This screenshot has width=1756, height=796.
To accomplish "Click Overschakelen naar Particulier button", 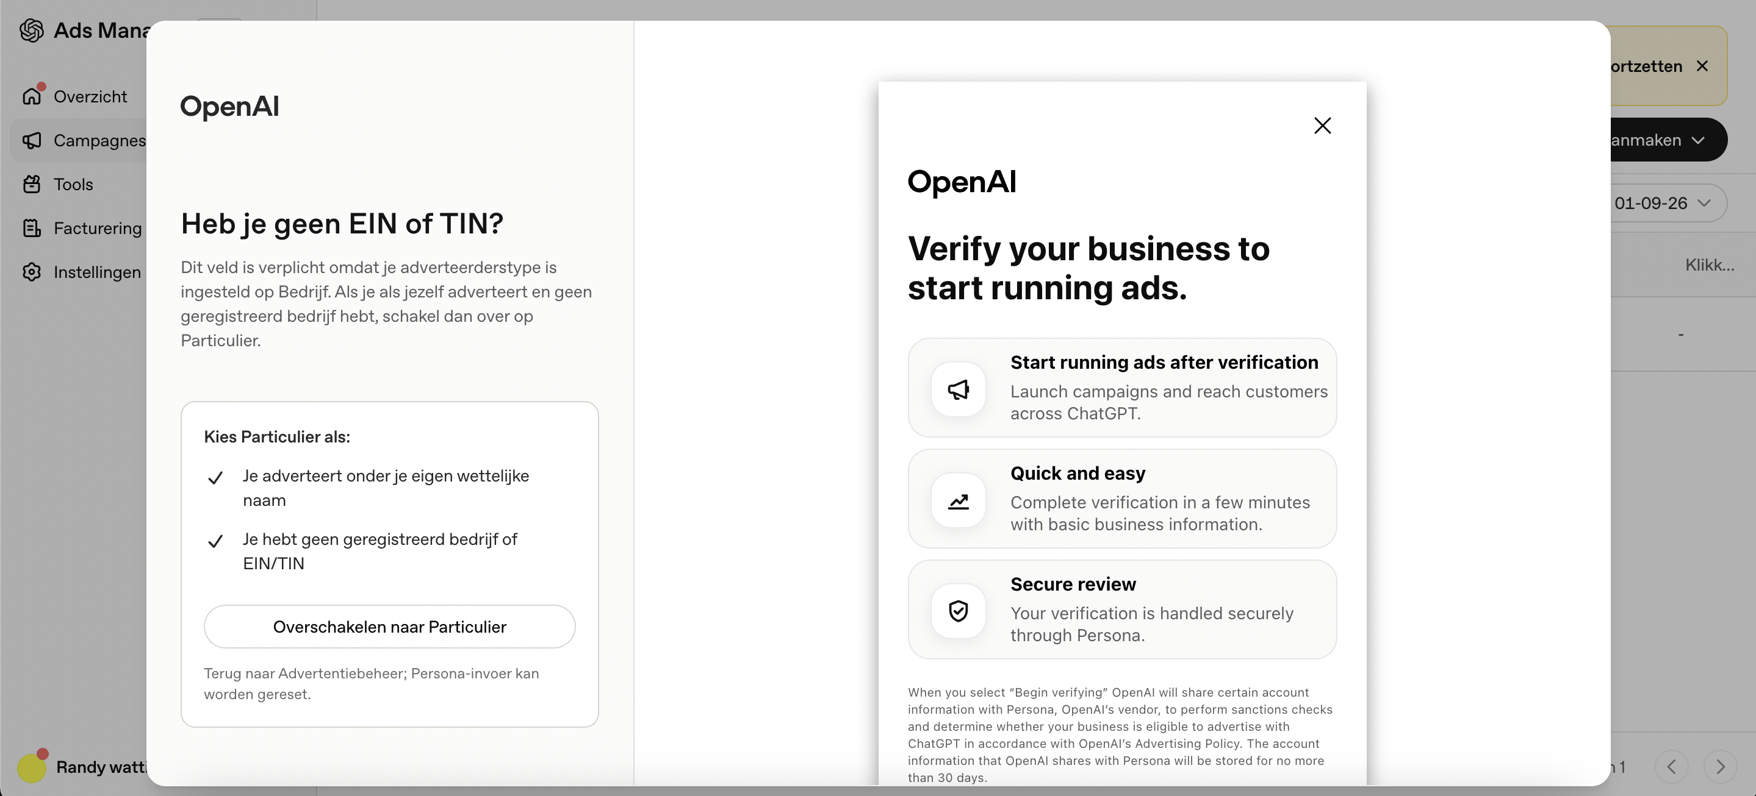I will pyautogui.click(x=389, y=627).
